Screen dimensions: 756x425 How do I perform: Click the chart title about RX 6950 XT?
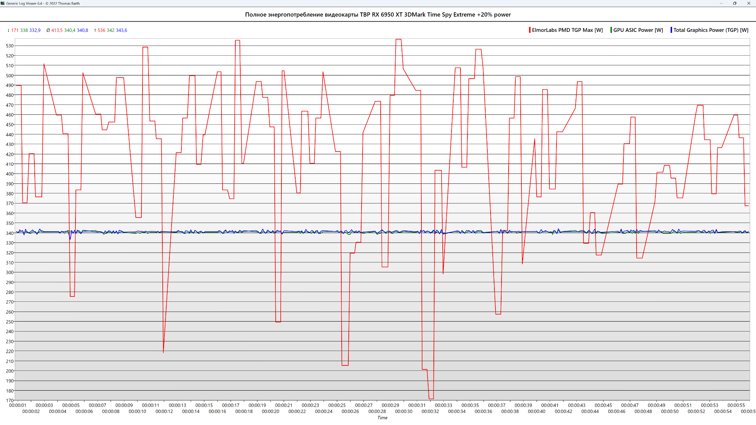click(378, 15)
